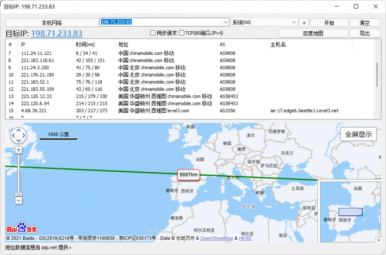Select hop row 221.183.118.61

coord(190,61)
